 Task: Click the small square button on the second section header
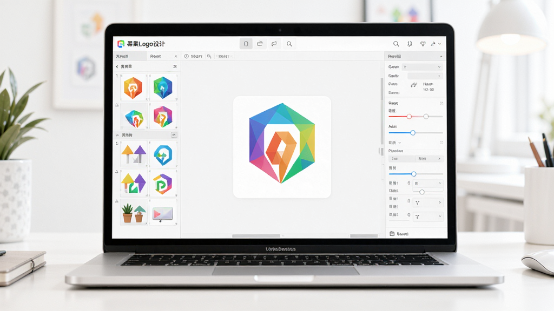point(174,134)
